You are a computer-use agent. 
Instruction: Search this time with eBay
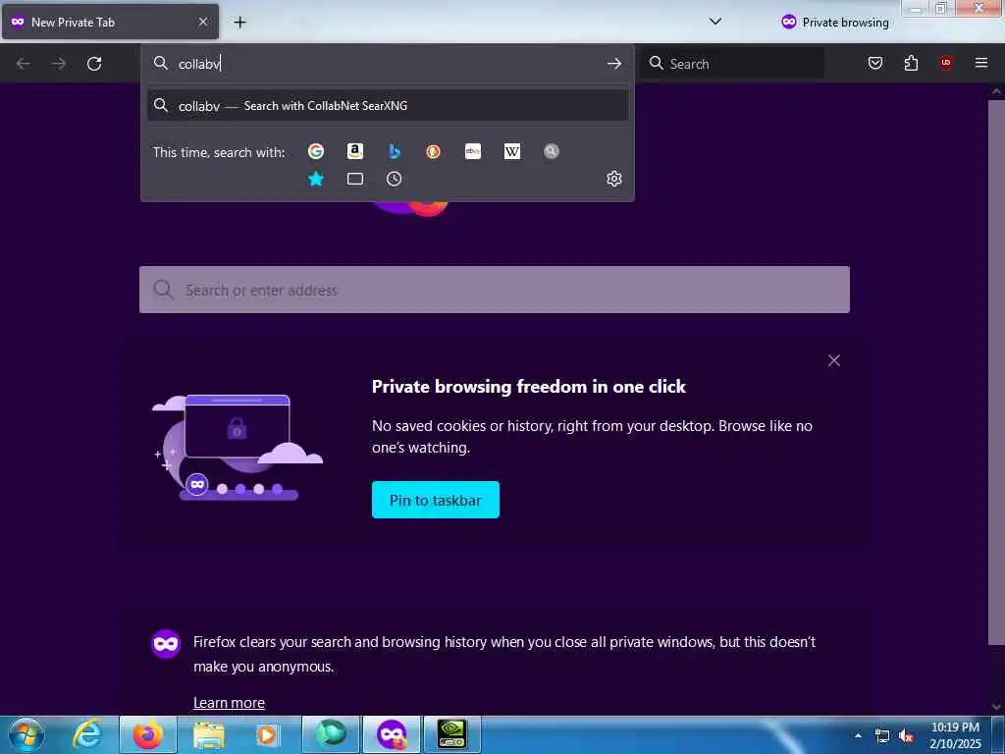point(473,151)
